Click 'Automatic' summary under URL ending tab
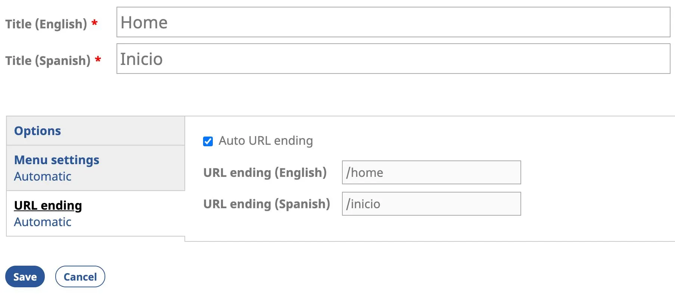The height and width of the screenshot is (297, 675). 43,222
